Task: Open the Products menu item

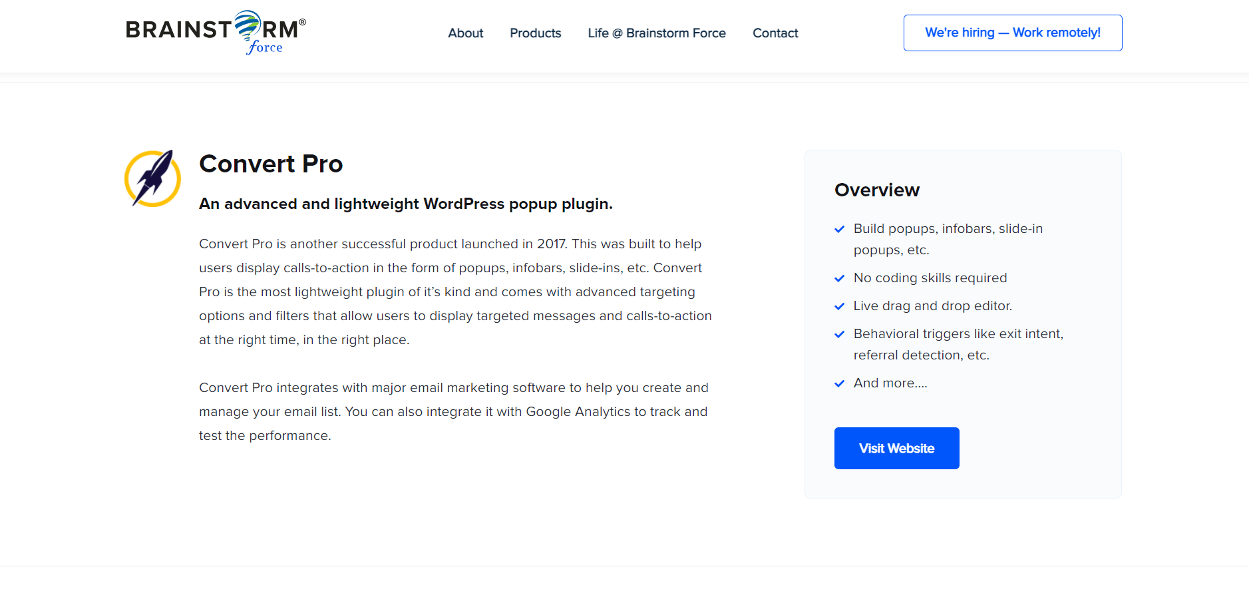Action: pos(535,33)
